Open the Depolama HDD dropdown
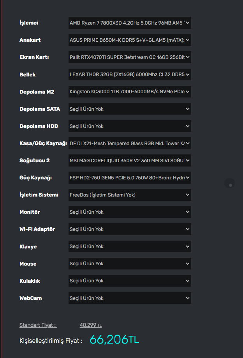The height and width of the screenshot is (358, 243). tap(130, 126)
